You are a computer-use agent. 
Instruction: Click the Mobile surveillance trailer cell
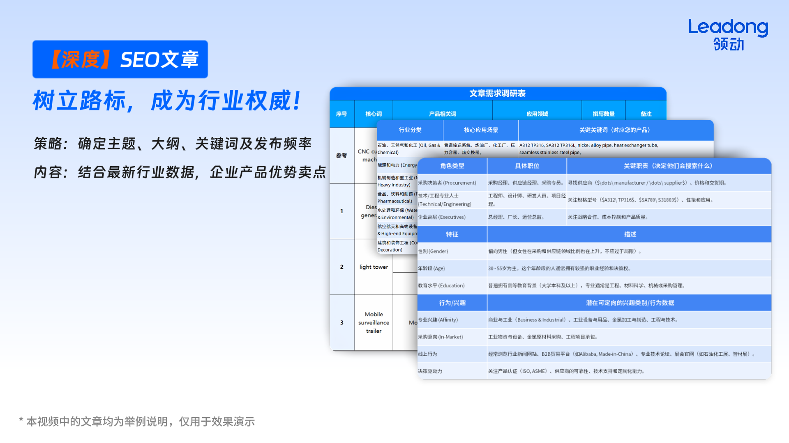click(373, 323)
